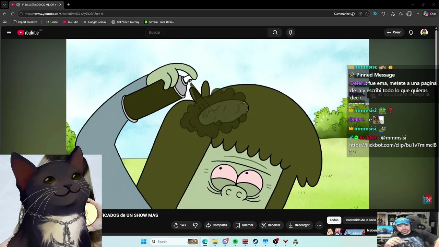Like the video with 14 k thumbs-up
Screen dimensions: 439x247
click(x=180, y=225)
